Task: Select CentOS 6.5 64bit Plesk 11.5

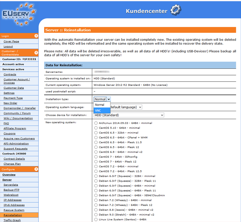Action: coord(96,142)
